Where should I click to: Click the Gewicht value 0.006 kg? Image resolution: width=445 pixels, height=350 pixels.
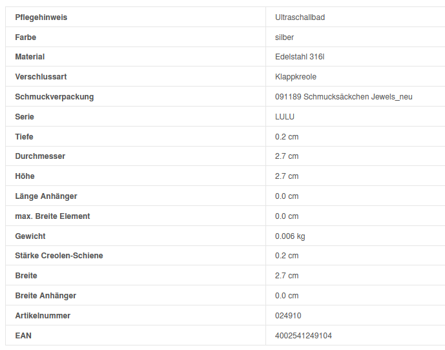pyautogui.click(x=290, y=236)
